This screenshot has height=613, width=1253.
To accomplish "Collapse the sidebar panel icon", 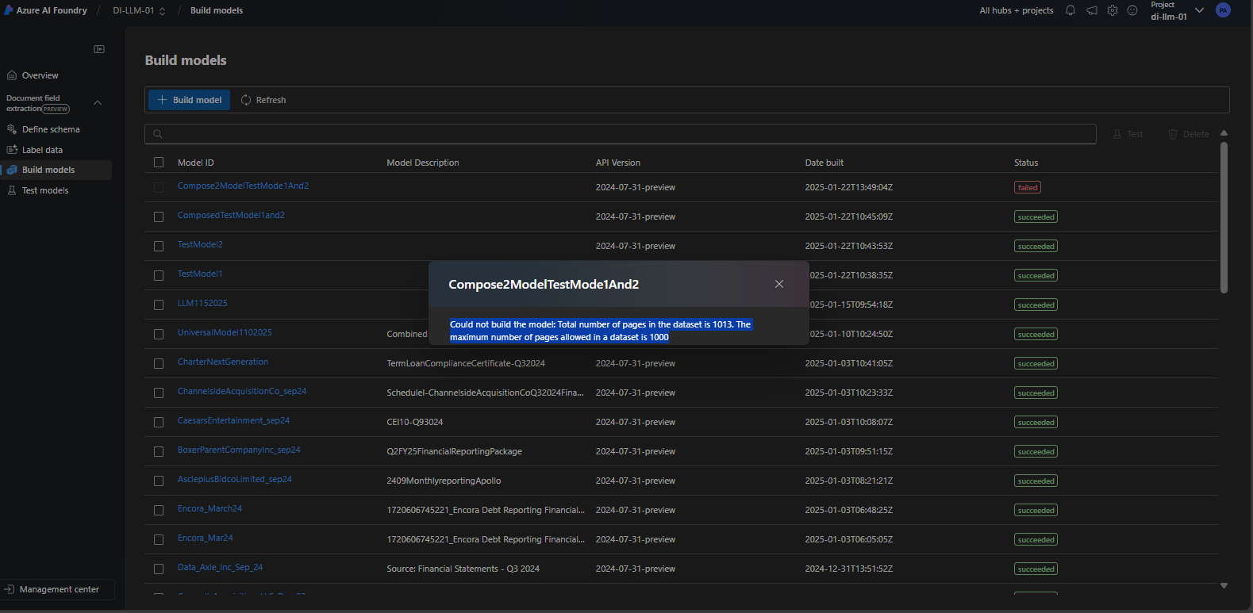I will click(x=99, y=49).
